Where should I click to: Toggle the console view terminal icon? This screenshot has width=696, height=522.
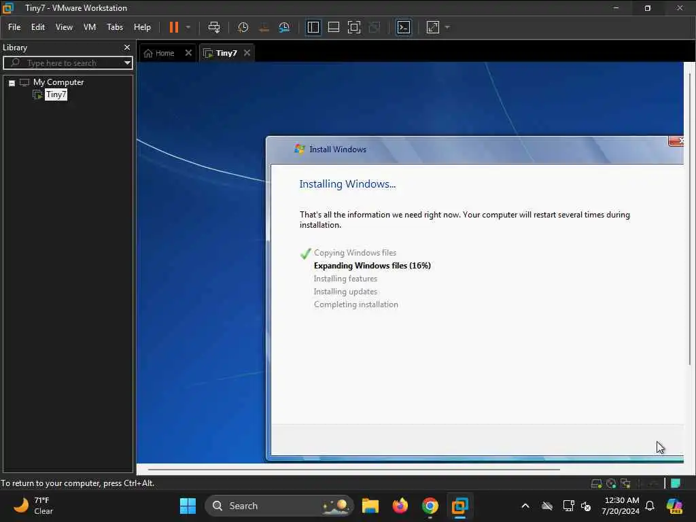[404, 27]
